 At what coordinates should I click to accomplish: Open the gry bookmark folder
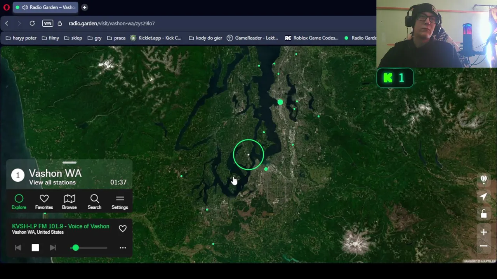pyautogui.click(x=94, y=38)
